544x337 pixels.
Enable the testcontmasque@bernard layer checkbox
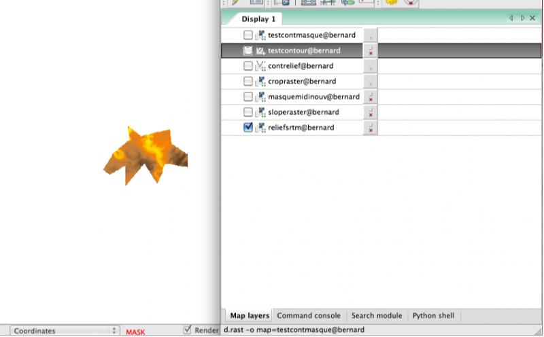(248, 35)
